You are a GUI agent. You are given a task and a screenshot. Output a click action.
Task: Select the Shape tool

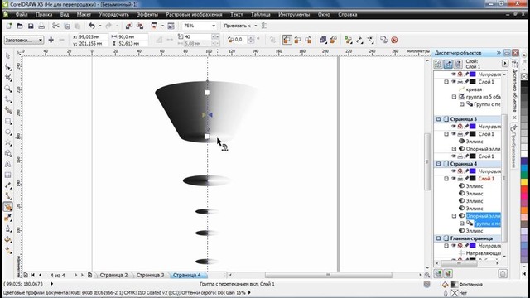pos(8,67)
